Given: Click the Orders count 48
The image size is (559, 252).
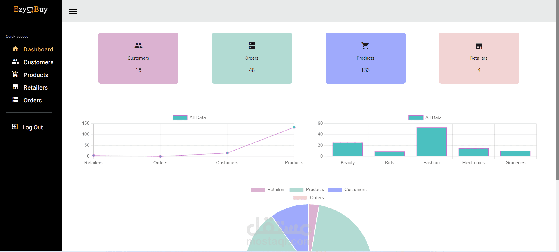Looking at the screenshot, I should [x=252, y=70].
